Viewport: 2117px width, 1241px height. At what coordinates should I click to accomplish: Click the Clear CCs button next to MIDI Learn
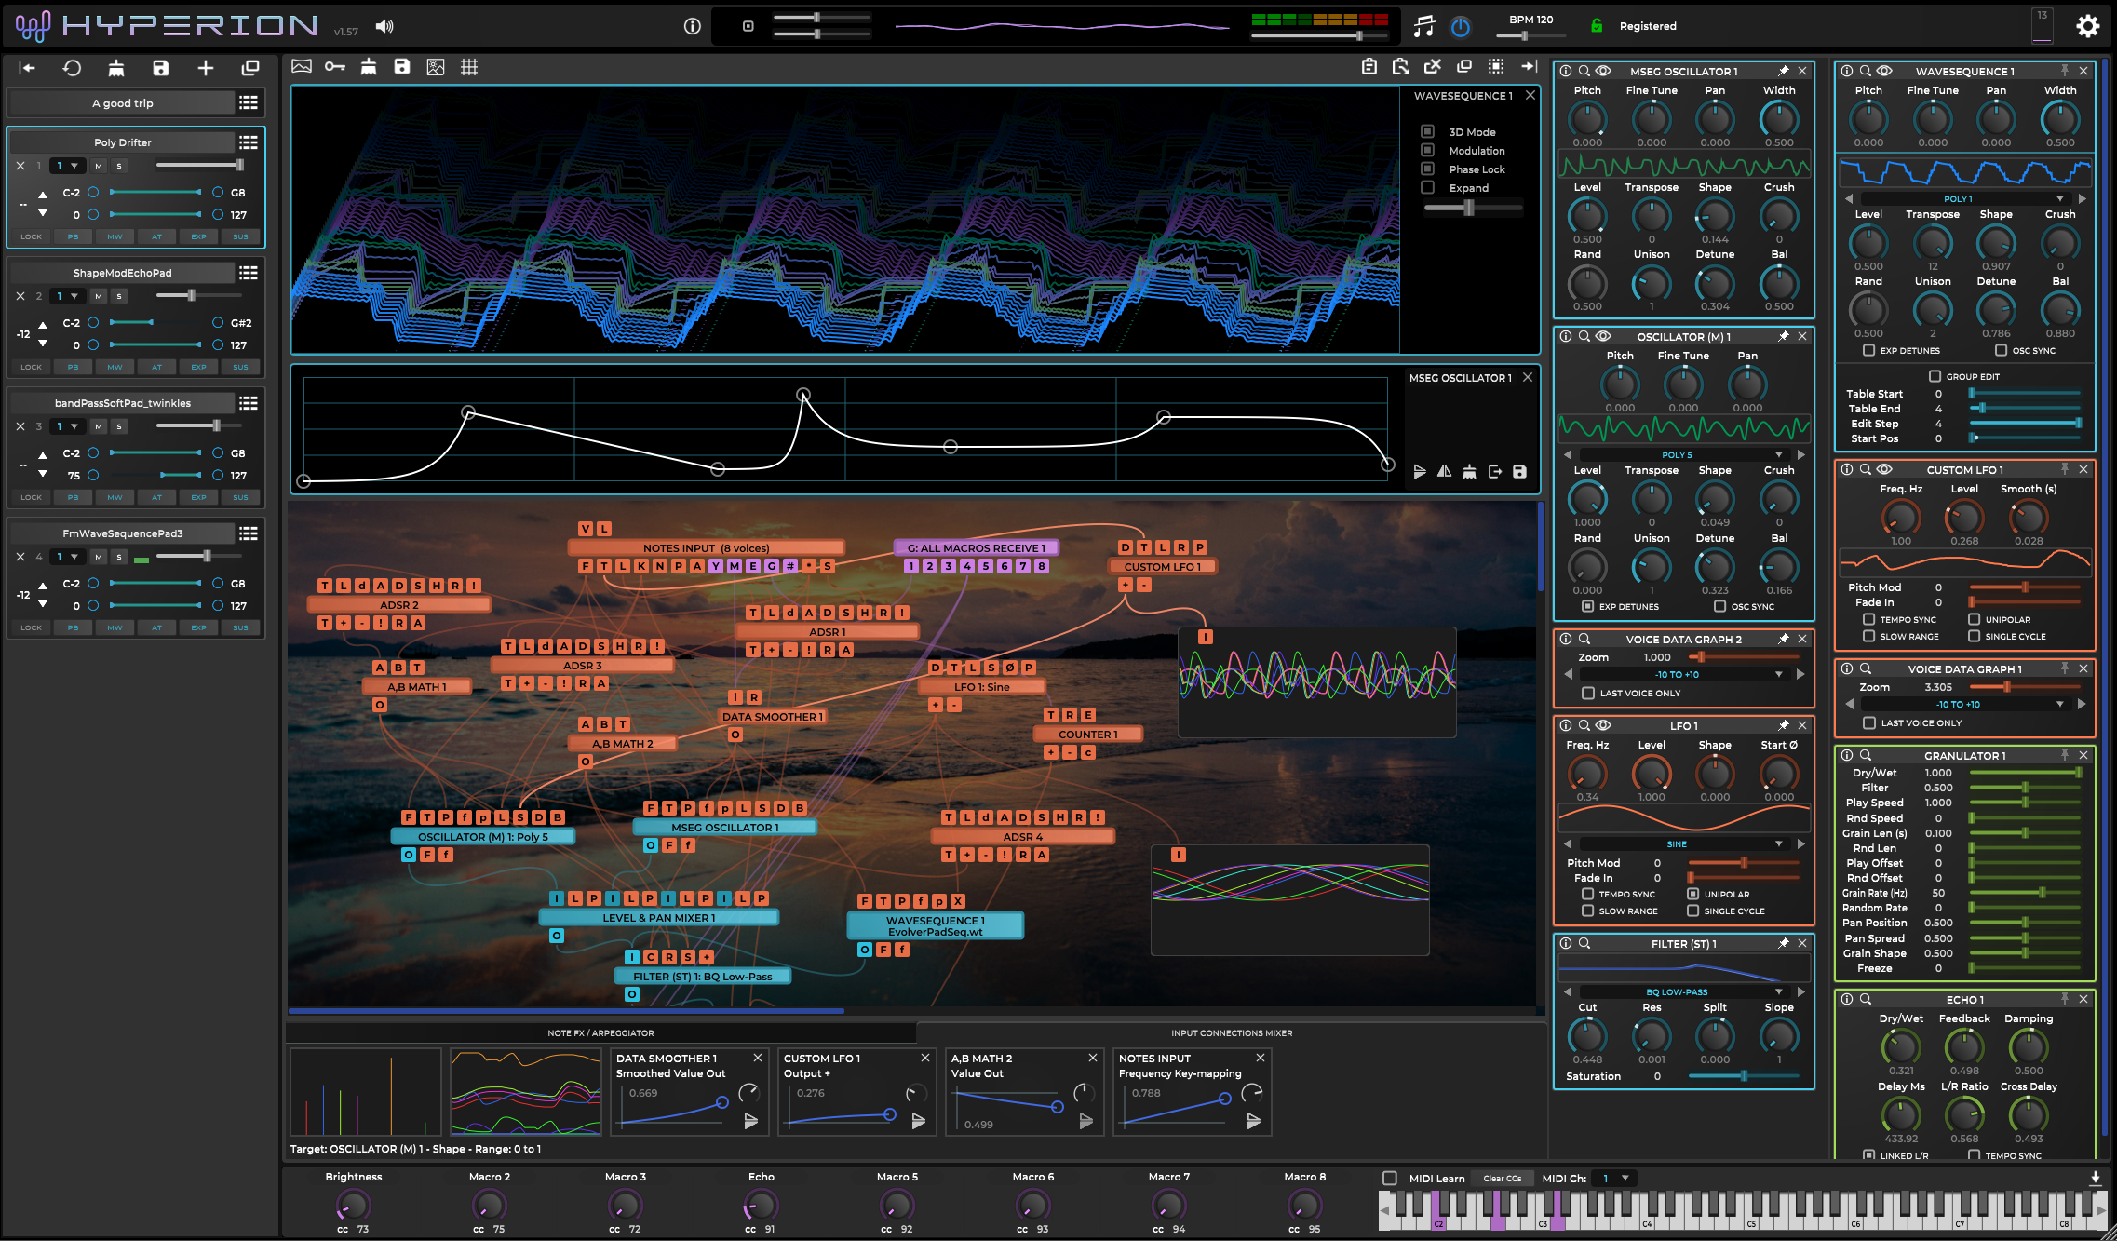click(x=1504, y=1177)
